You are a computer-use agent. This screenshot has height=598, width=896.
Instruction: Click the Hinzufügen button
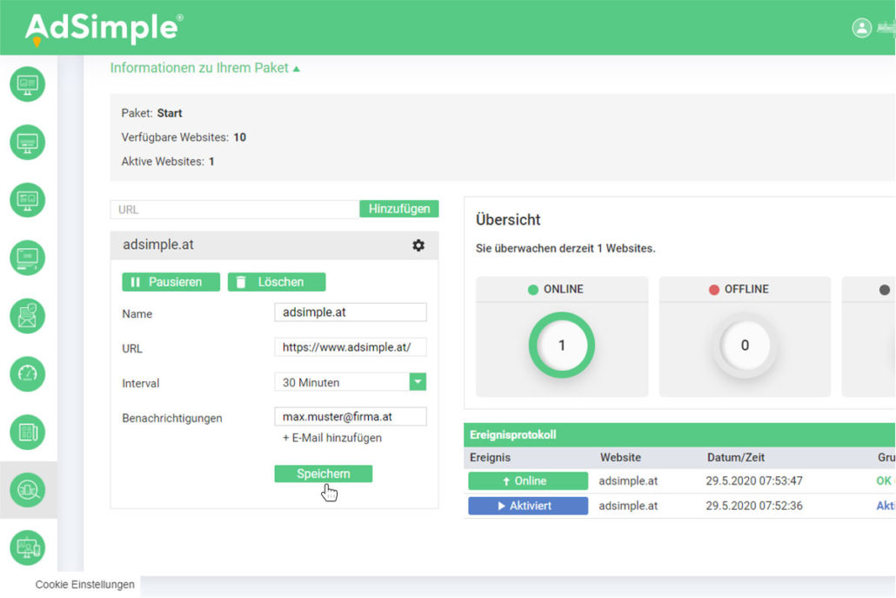[399, 209]
